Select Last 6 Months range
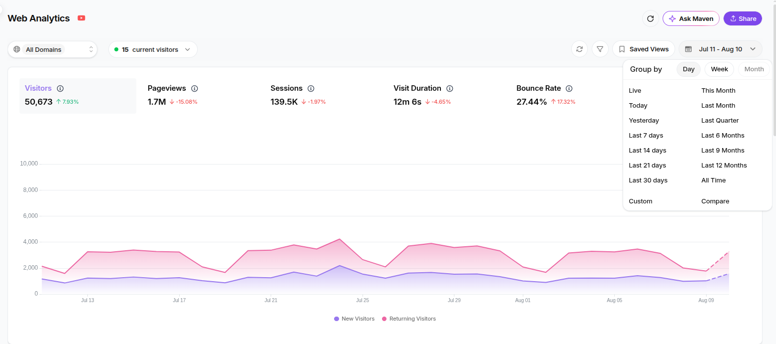This screenshot has width=776, height=344. tap(723, 136)
